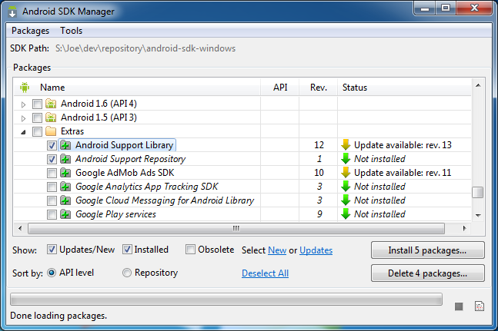This screenshot has width=498, height=331.
Task: Click the Android 1.6 (API 4) folder icon
Action: coord(51,104)
